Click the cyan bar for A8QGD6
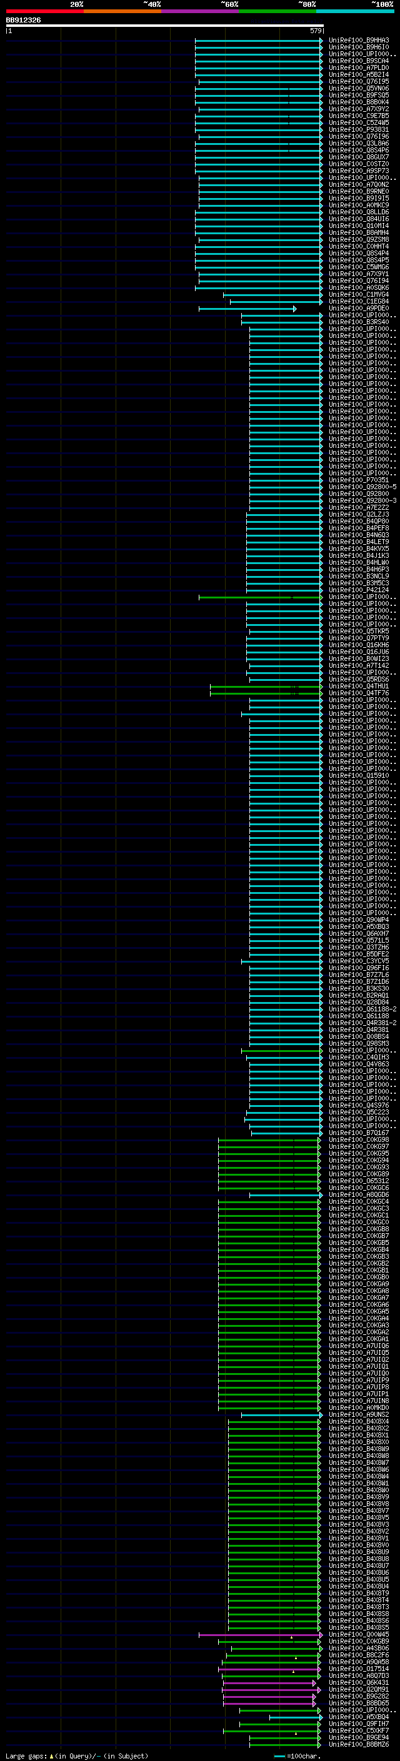Viewport: 400px width, 1761px height. click(286, 1196)
